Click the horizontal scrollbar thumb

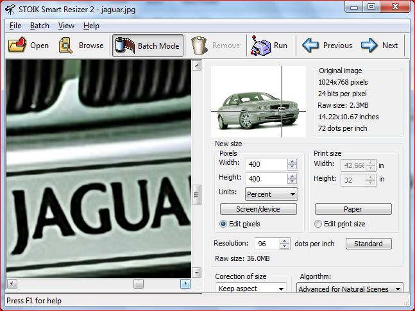[139, 283]
